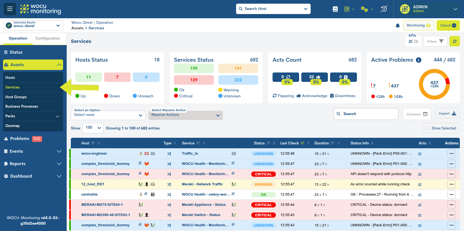Viewport: 464px width, 231px height.
Task: Click the crossed-out sync icon in header
Action: pos(384,9)
